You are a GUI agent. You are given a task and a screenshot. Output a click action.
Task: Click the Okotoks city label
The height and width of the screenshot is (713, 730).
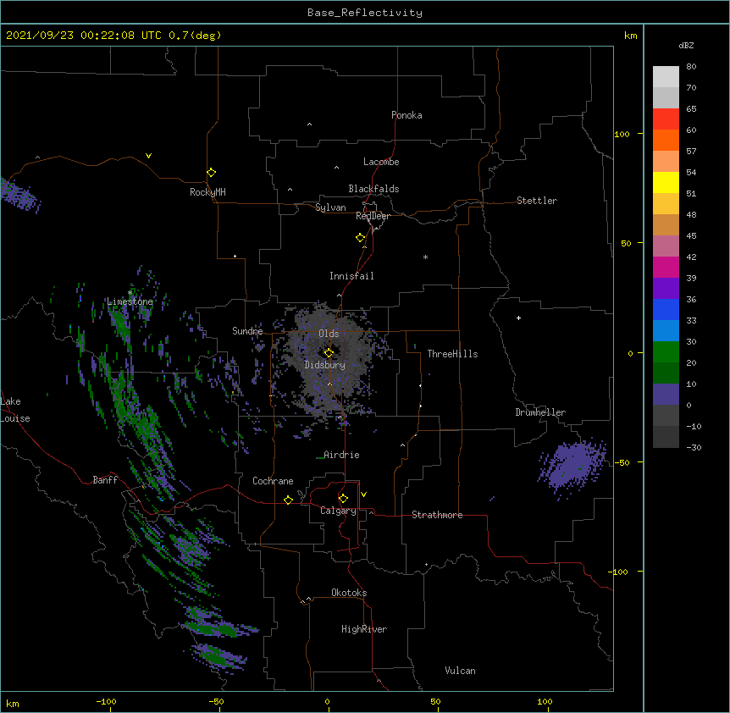click(349, 593)
